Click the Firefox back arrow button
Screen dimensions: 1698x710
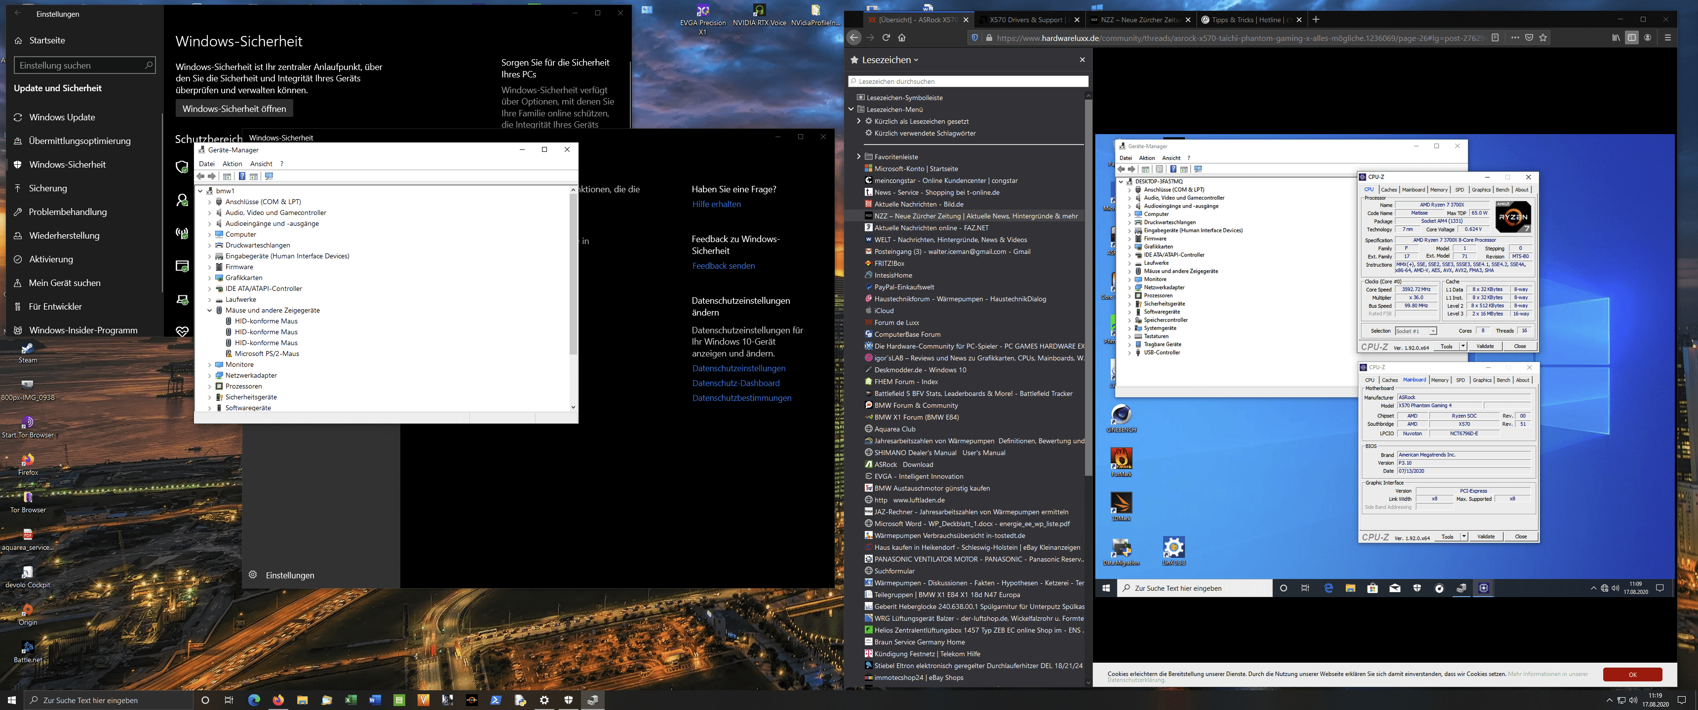853,37
